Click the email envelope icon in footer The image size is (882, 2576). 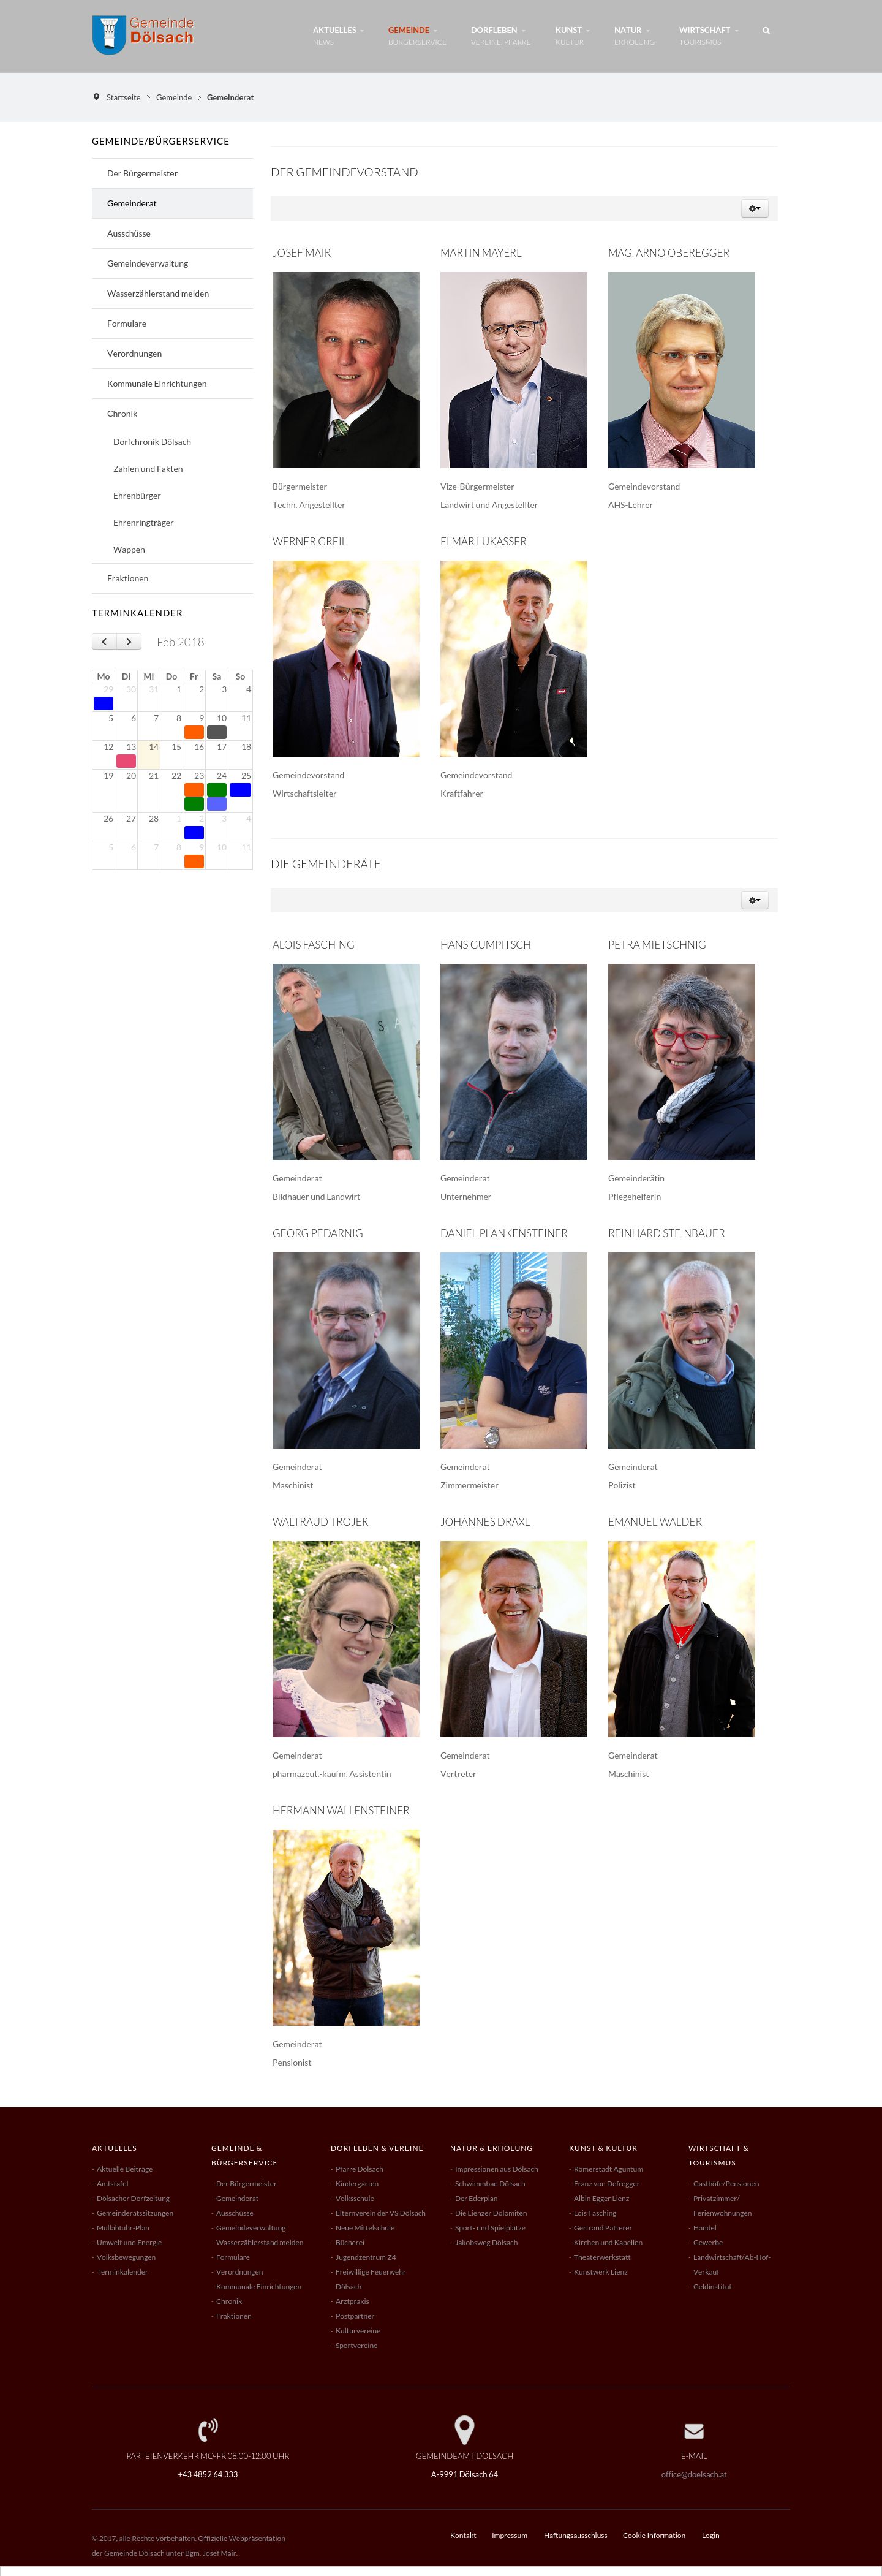(x=694, y=2431)
